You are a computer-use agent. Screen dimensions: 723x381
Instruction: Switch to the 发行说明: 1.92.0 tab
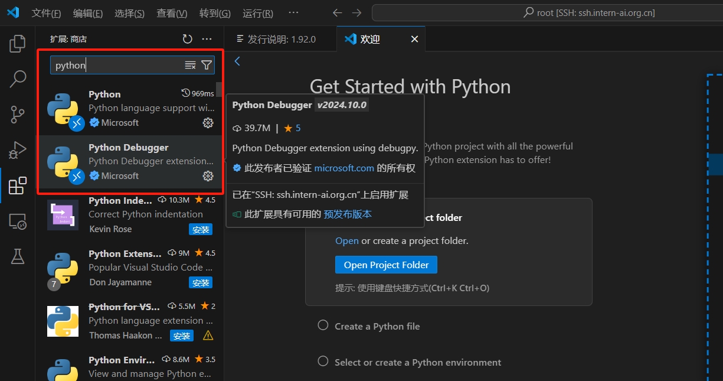click(x=280, y=39)
